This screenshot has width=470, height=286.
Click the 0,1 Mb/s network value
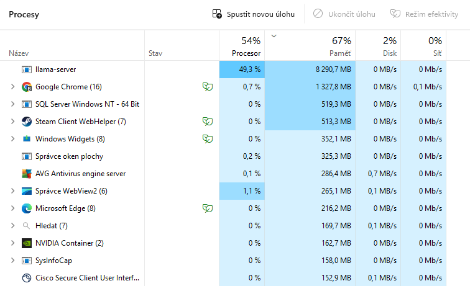(428, 87)
